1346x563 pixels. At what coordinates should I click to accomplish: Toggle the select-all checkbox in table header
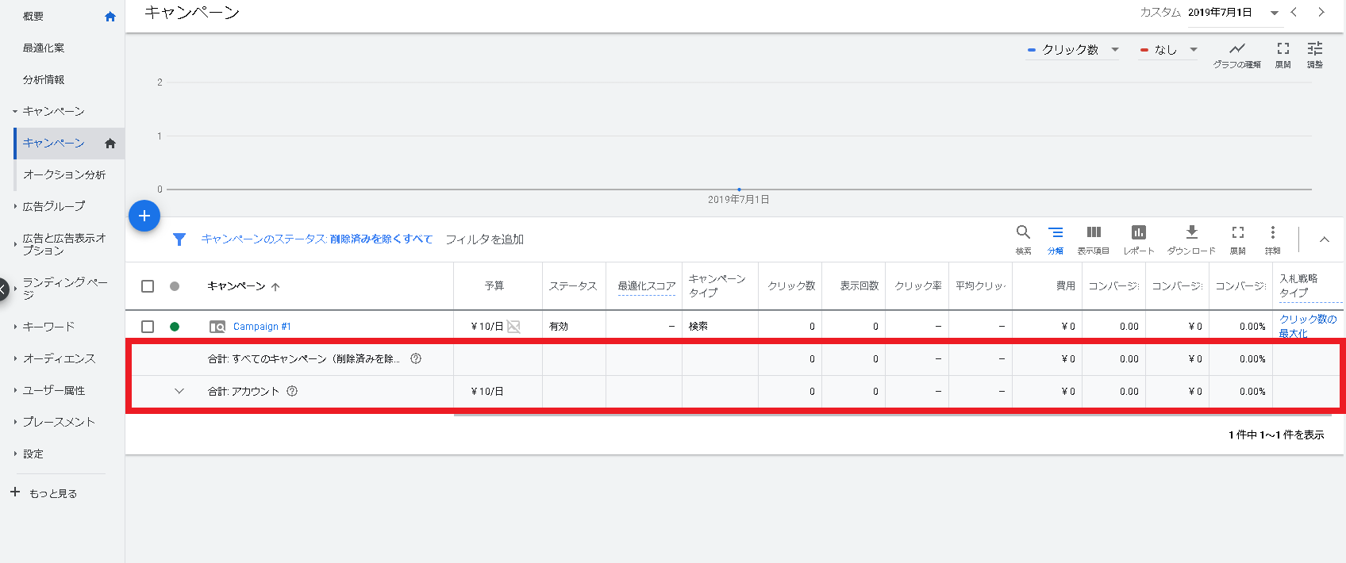(x=148, y=286)
